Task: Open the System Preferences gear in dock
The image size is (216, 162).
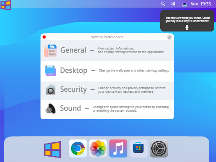Action: pos(159,148)
